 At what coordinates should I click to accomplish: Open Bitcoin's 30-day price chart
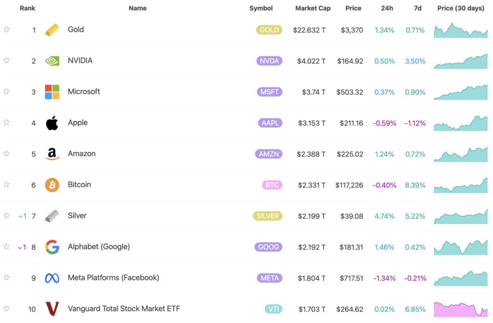tap(461, 185)
